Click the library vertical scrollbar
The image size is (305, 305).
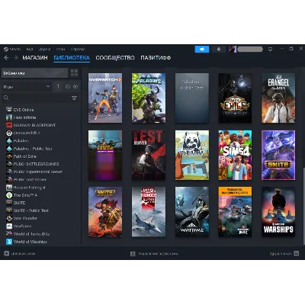[303, 206]
